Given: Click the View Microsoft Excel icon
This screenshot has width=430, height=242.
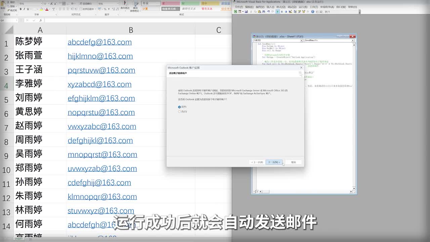Looking at the screenshot, I should (x=235, y=12).
